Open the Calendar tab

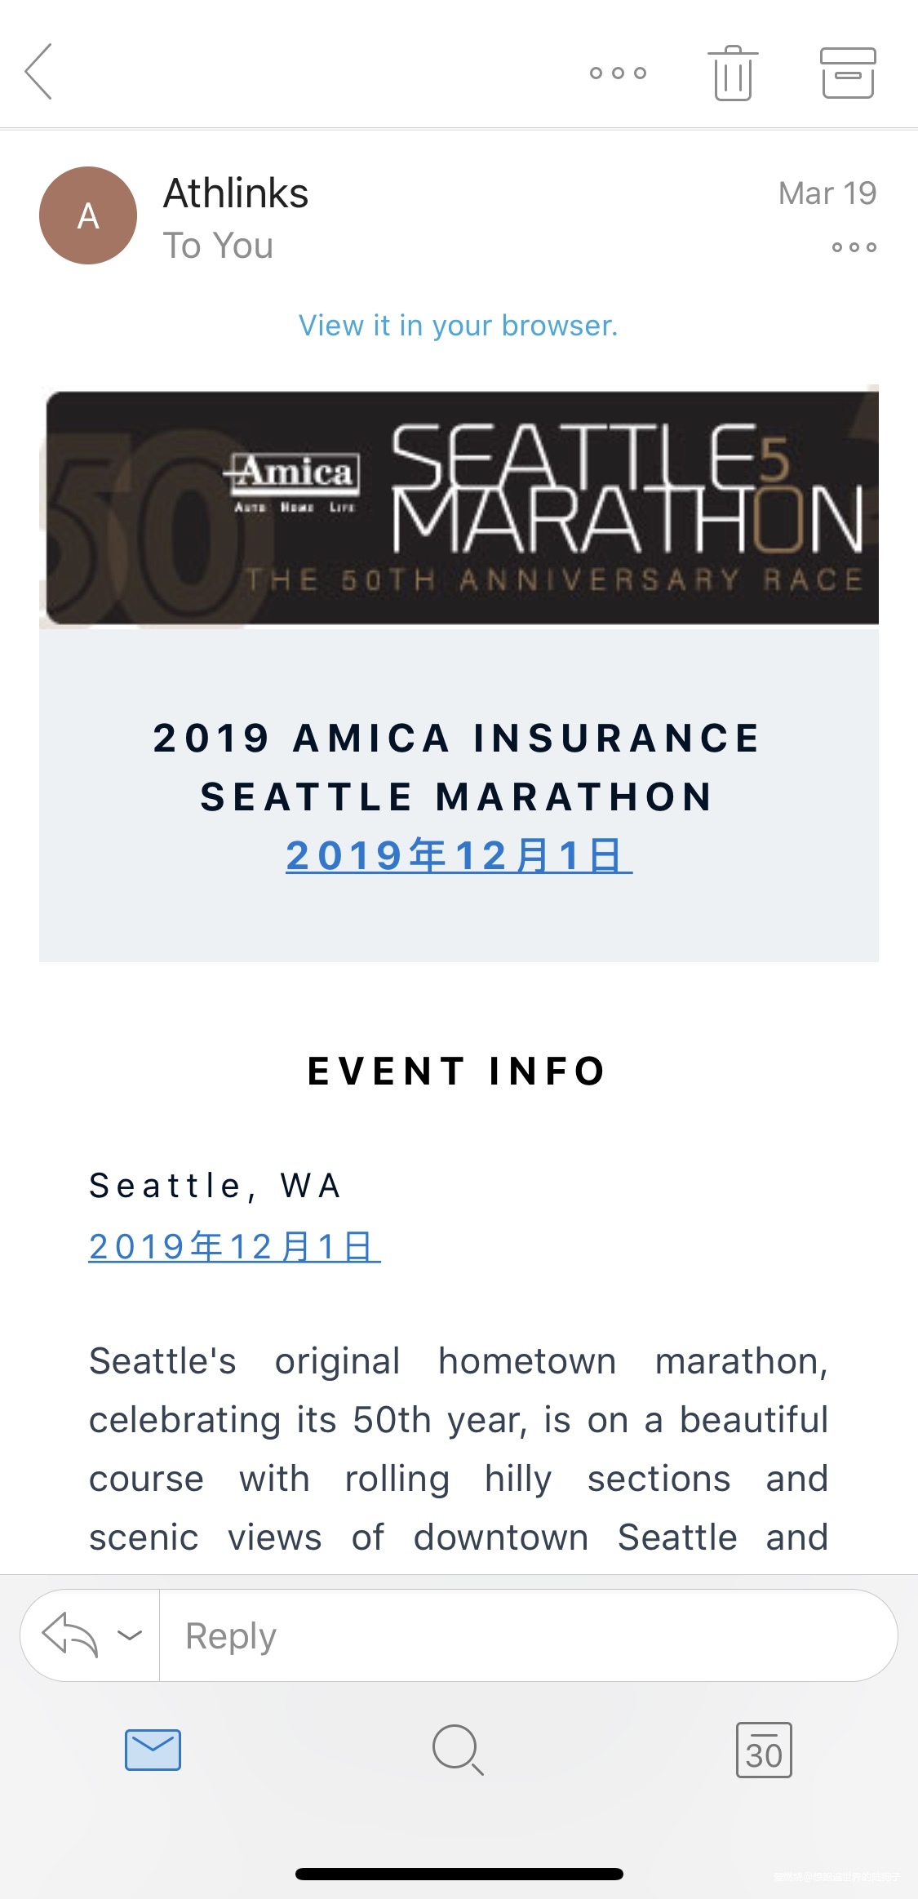[x=764, y=1750]
